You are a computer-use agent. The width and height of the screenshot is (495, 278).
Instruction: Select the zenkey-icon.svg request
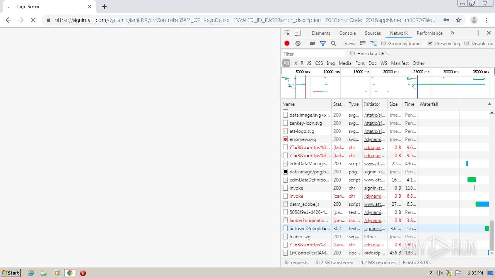pyautogui.click(x=306, y=123)
